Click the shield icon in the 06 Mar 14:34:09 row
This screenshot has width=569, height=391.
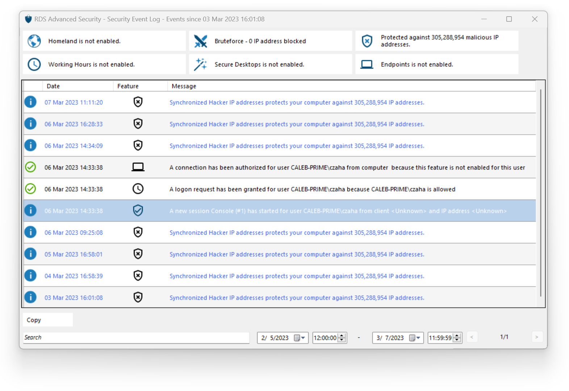click(138, 145)
